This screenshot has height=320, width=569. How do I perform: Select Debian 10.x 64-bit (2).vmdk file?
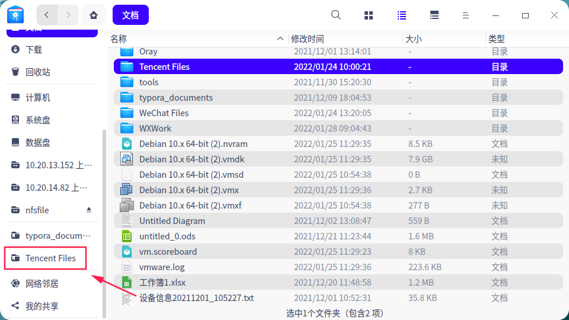pos(338,159)
